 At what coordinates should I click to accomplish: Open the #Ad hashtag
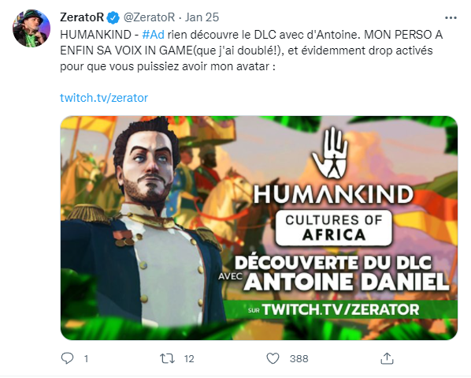pos(153,35)
